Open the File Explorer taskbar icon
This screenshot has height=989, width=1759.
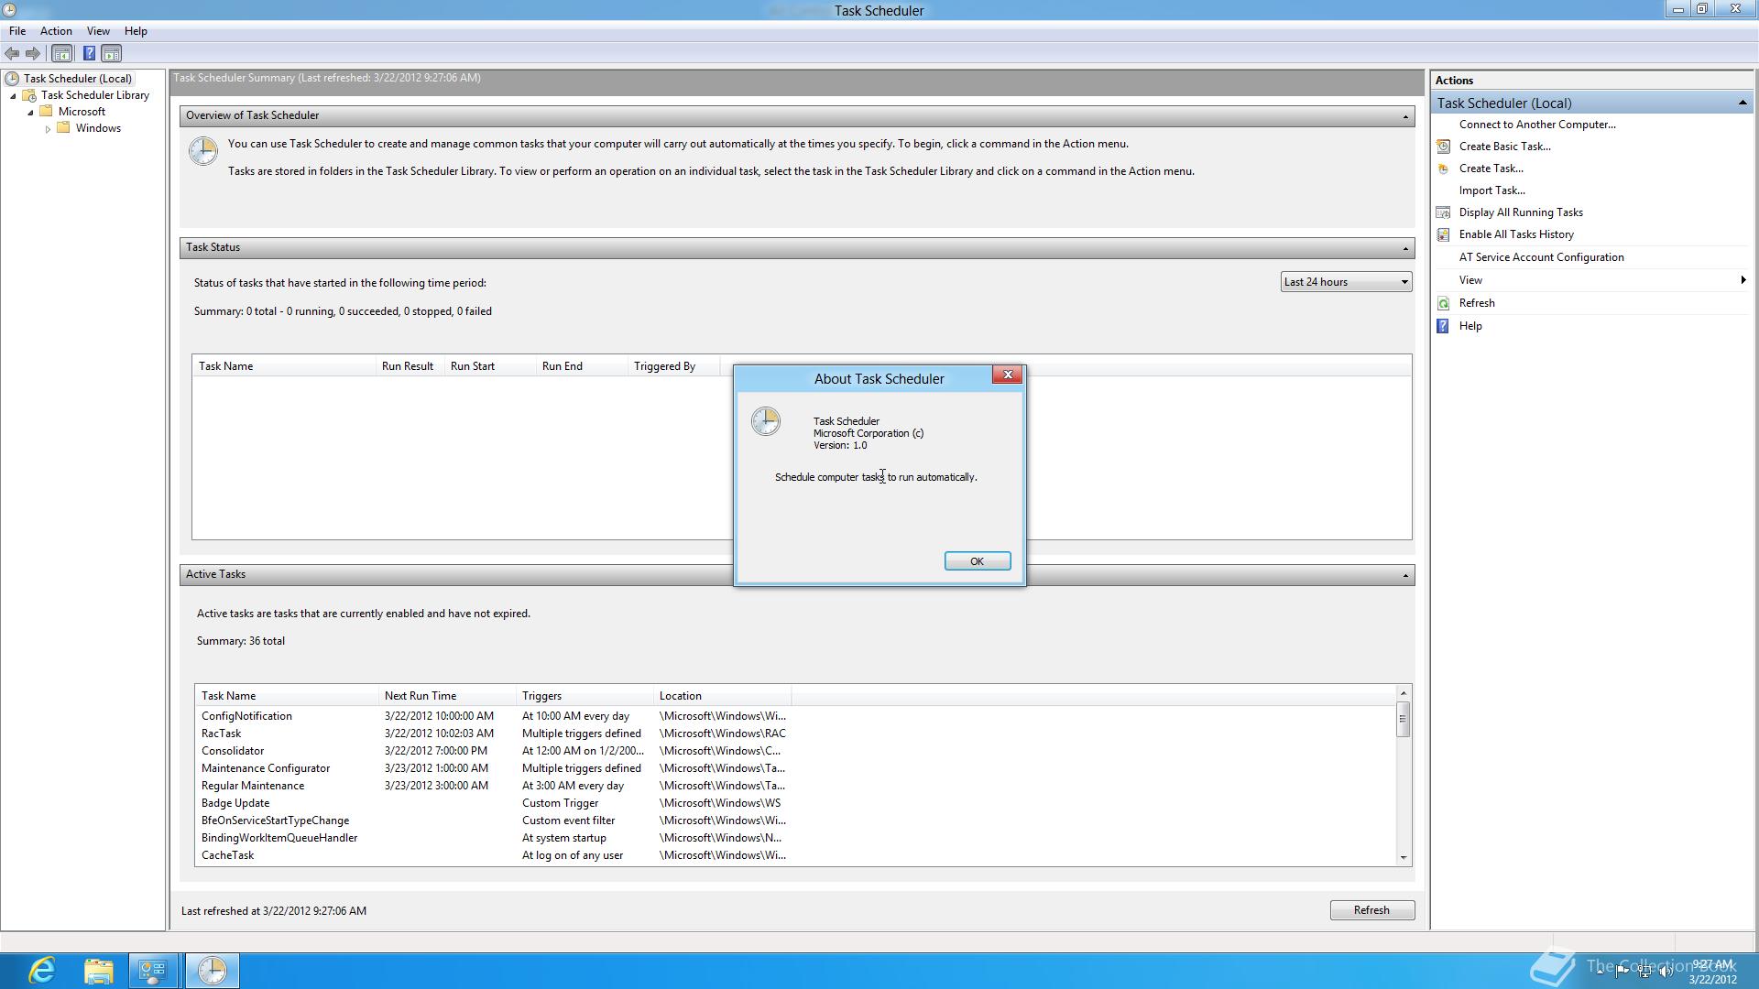[x=98, y=970]
